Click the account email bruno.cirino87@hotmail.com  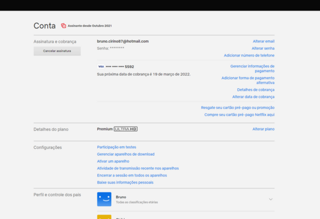tap(123, 41)
